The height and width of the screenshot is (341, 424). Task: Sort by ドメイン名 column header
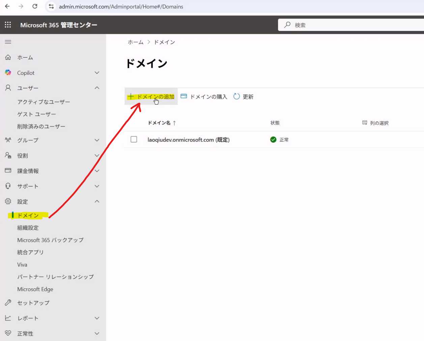tap(159, 123)
